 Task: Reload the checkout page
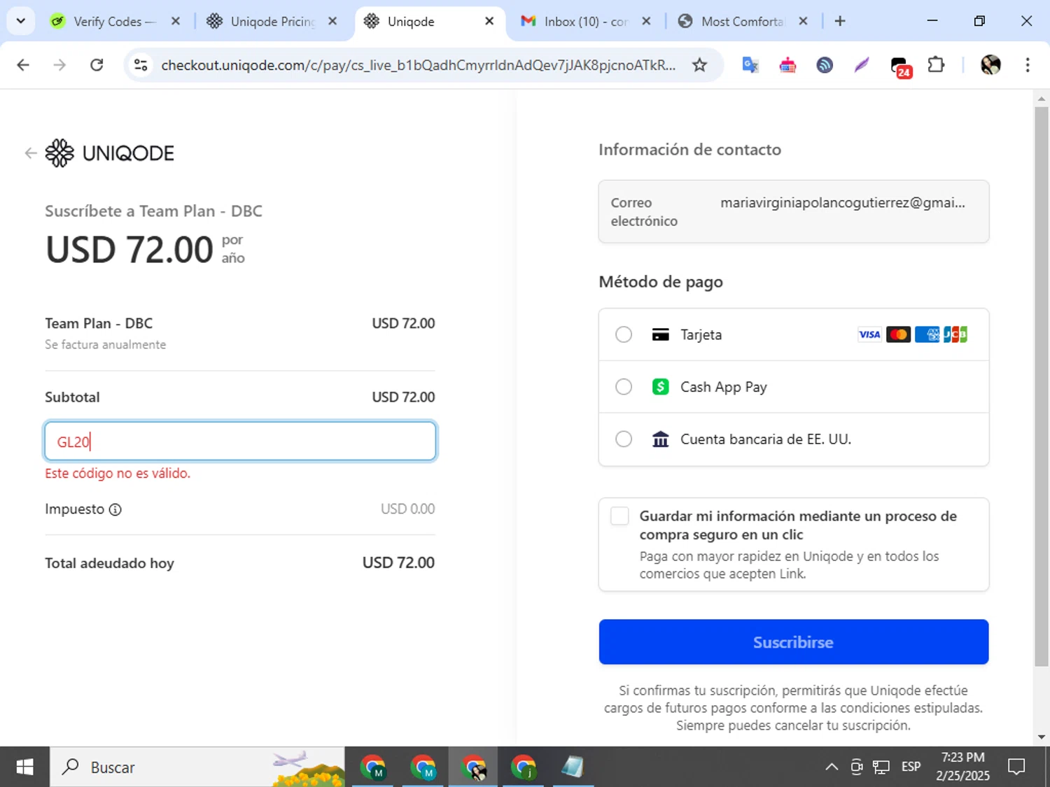[97, 65]
